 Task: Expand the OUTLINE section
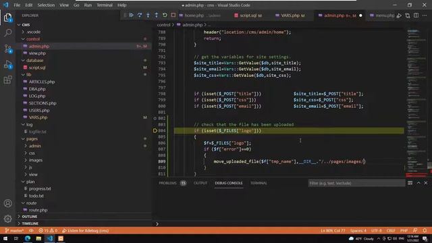pos(29,217)
